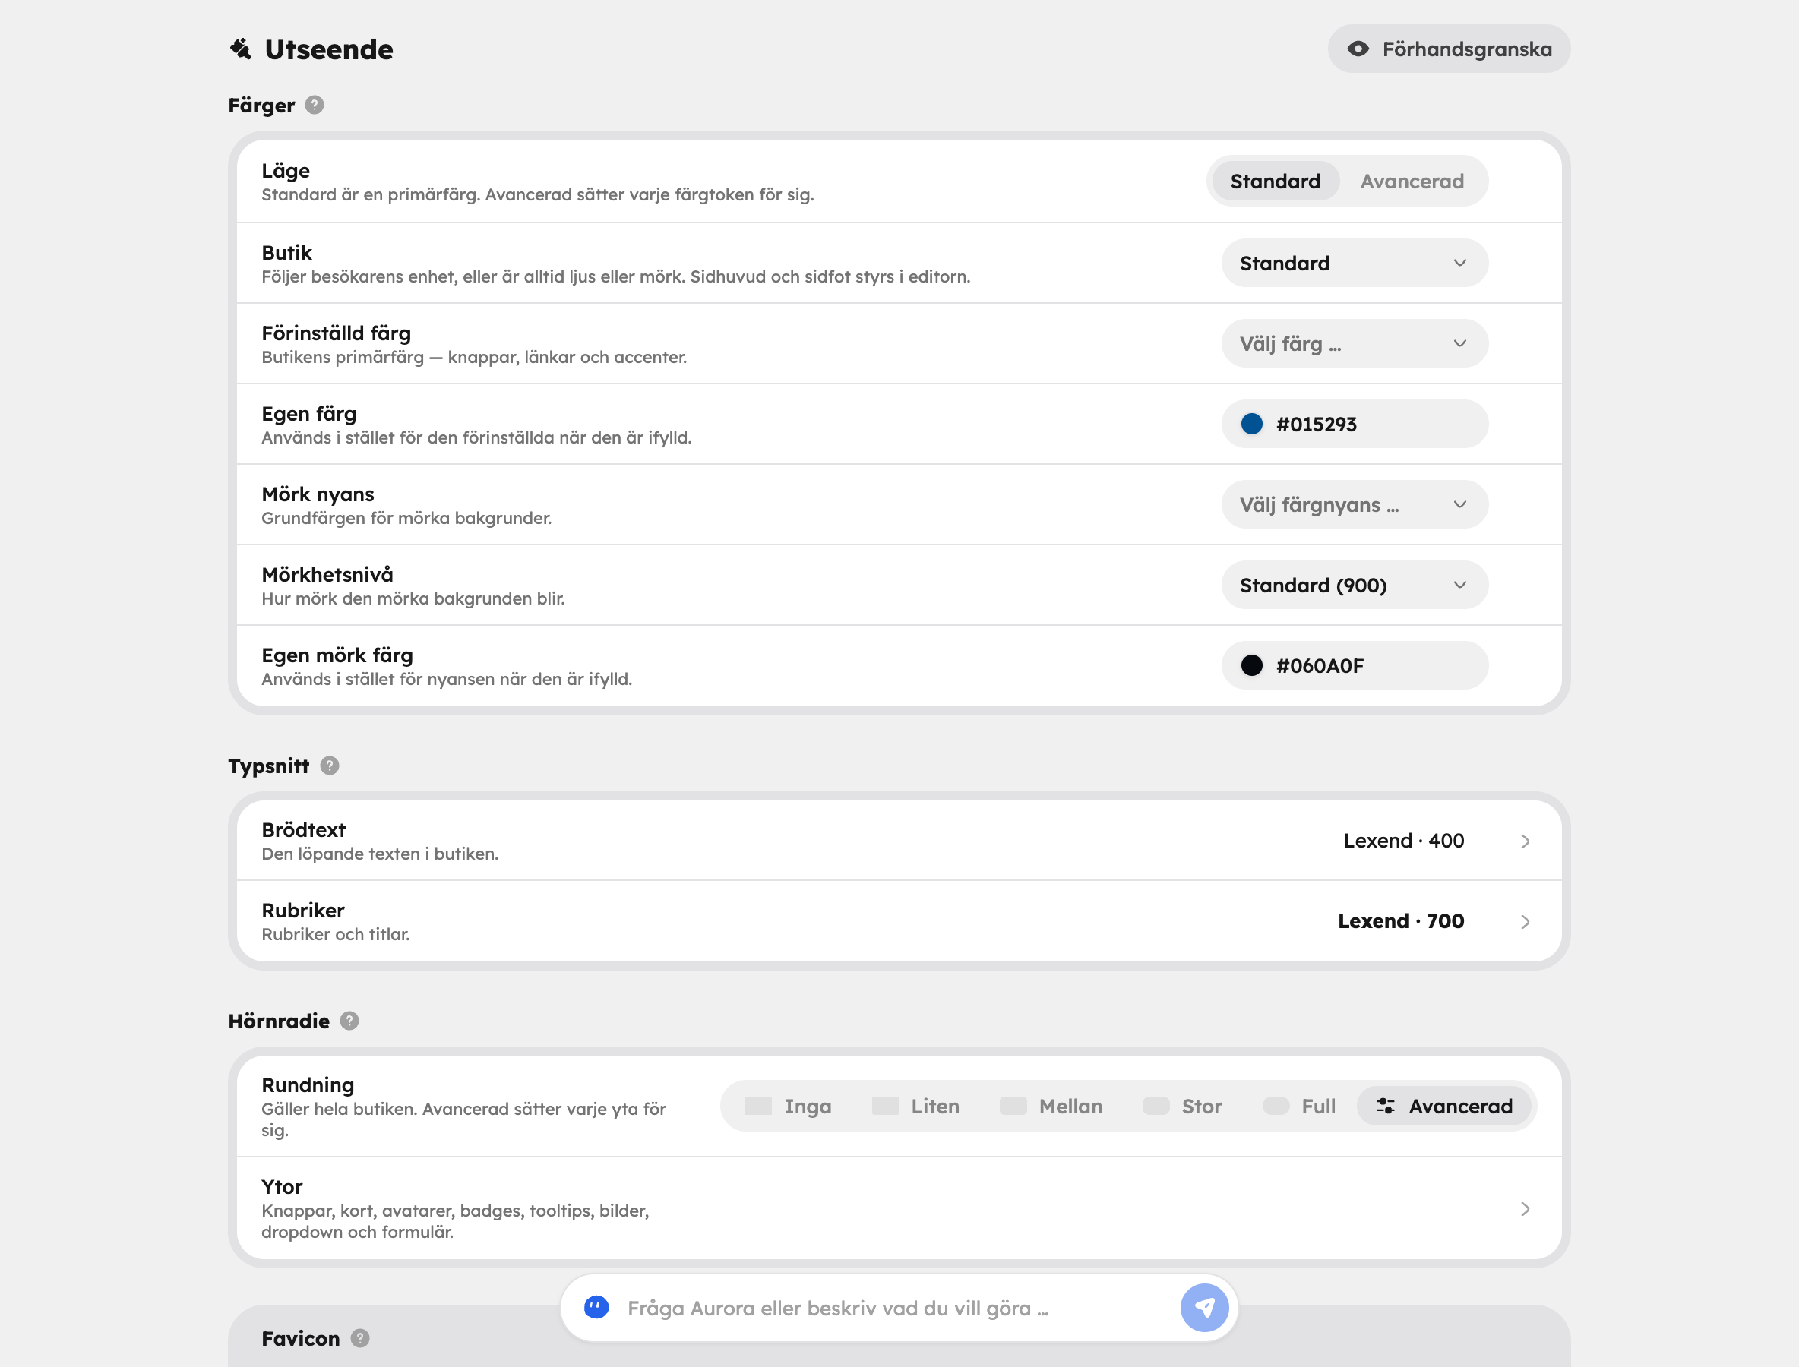
Task: Open the Välj färgnyans dropdown
Action: (x=1355, y=504)
